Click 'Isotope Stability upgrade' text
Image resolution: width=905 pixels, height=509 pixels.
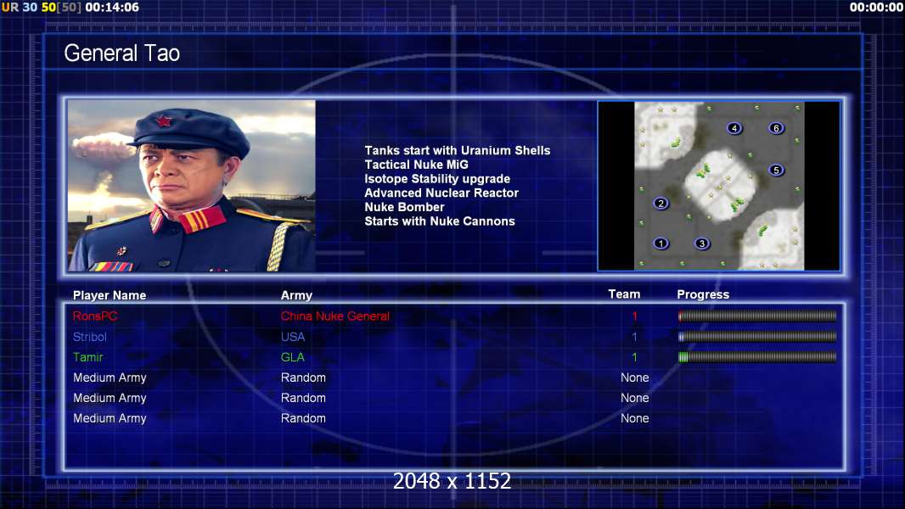tap(437, 179)
